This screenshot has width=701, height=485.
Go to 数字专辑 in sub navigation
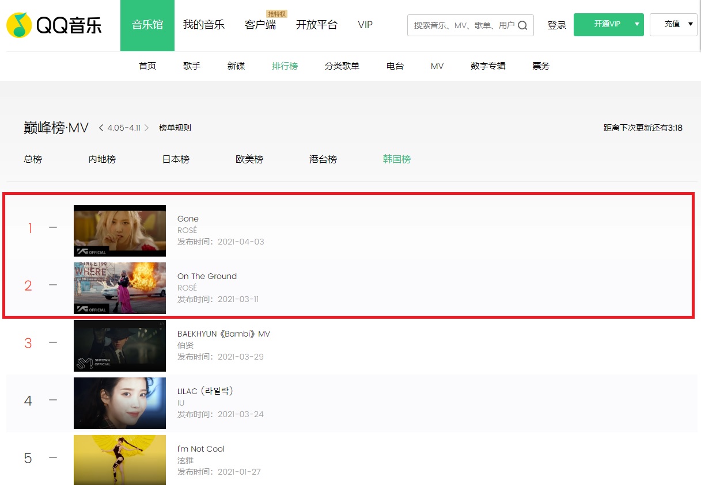coord(488,66)
